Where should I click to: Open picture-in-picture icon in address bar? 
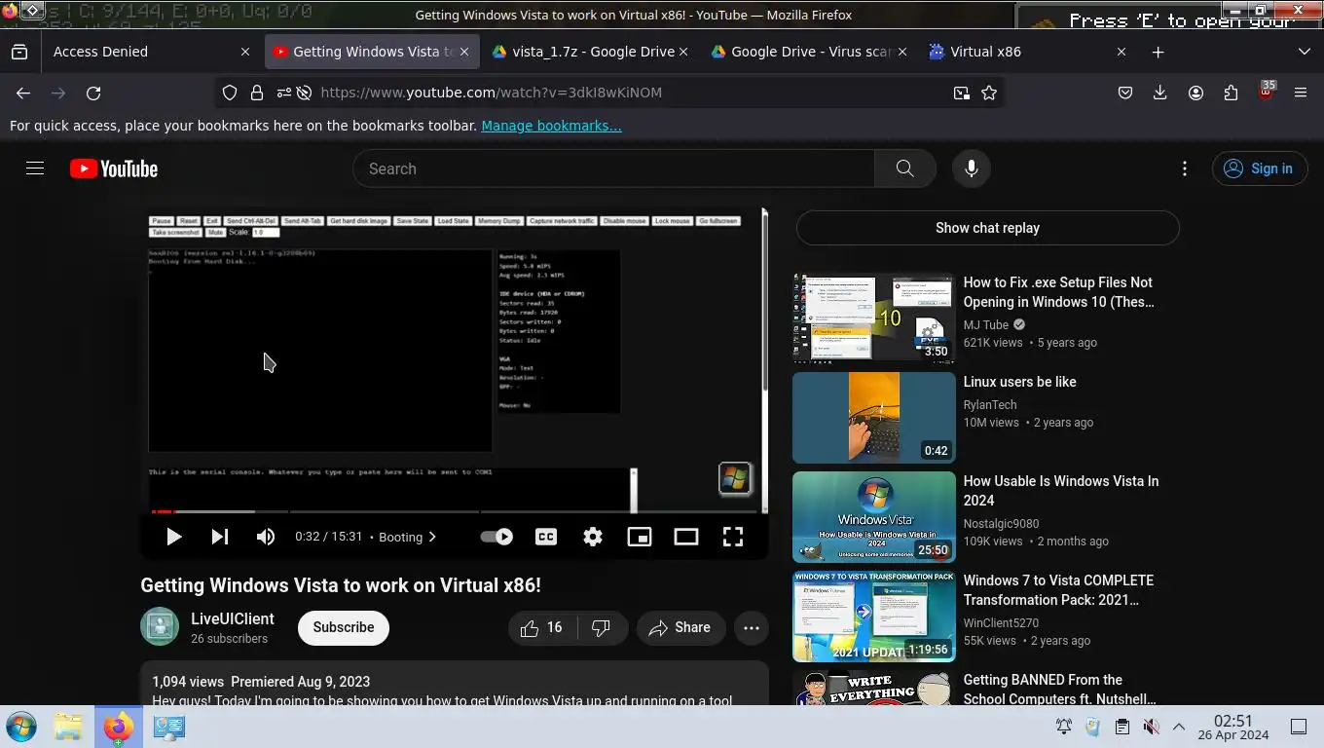tap(961, 93)
